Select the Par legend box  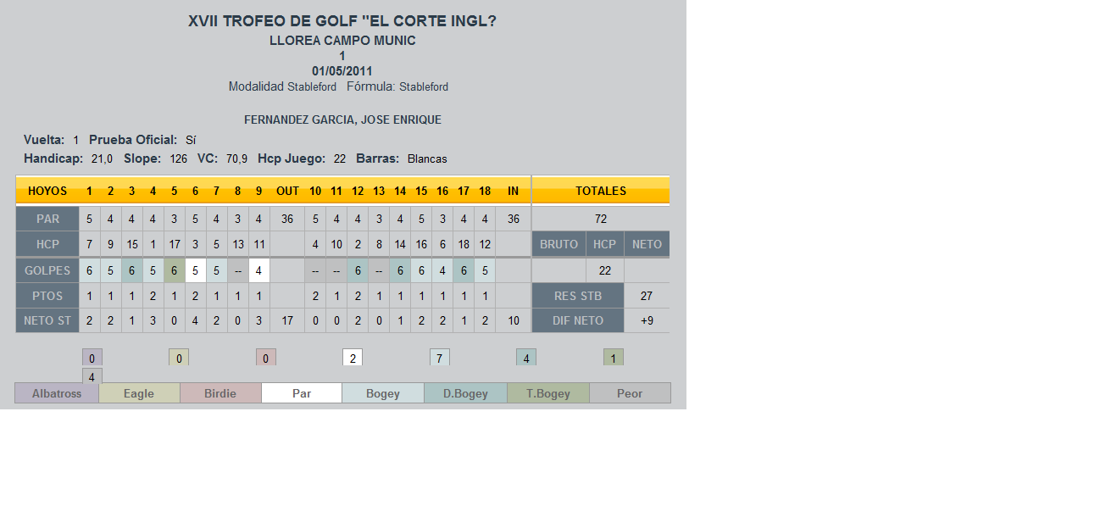click(x=302, y=393)
